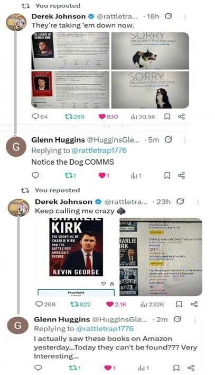The height and width of the screenshot is (375, 215).
Task: Open Glenn Huggins' profile name on the 2m reply
Action: pyautogui.click(x=62, y=319)
